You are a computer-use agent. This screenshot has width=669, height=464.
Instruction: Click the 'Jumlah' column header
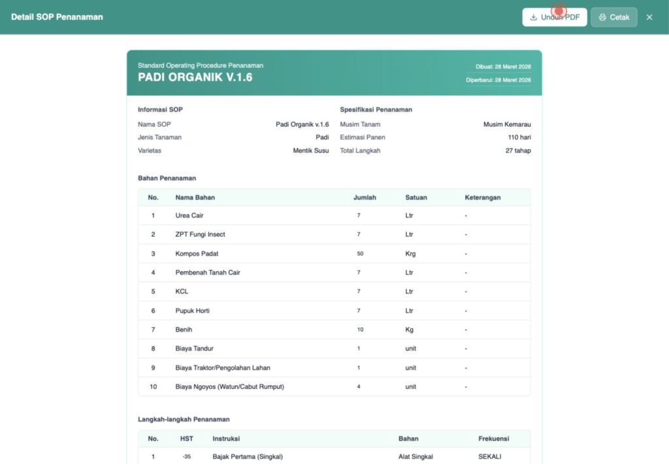(365, 197)
